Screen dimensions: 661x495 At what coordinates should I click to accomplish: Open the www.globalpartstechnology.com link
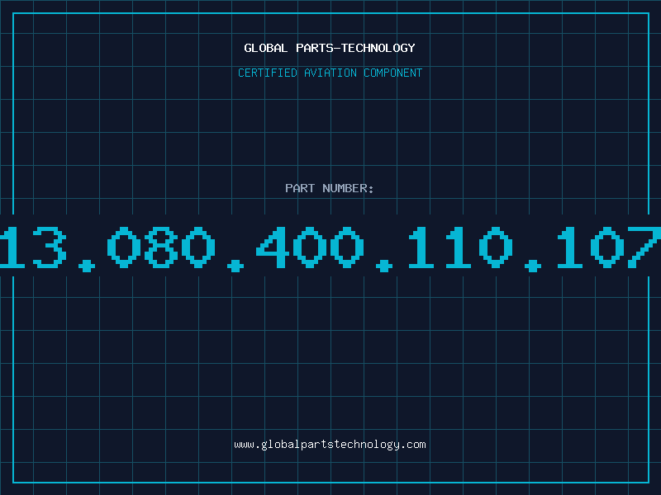(330, 445)
